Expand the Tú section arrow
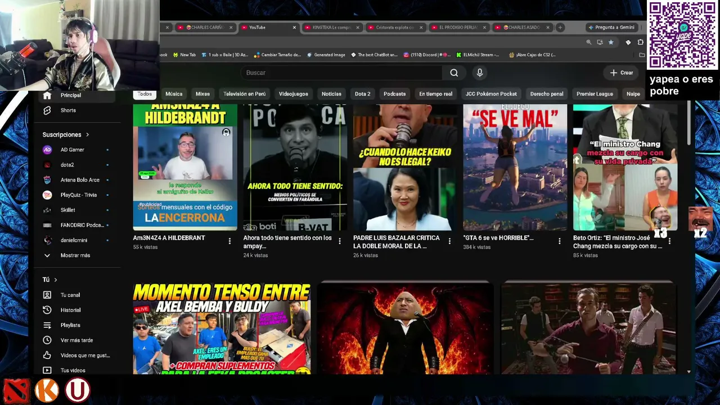Image resolution: width=720 pixels, height=405 pixels. coord(56,280)
